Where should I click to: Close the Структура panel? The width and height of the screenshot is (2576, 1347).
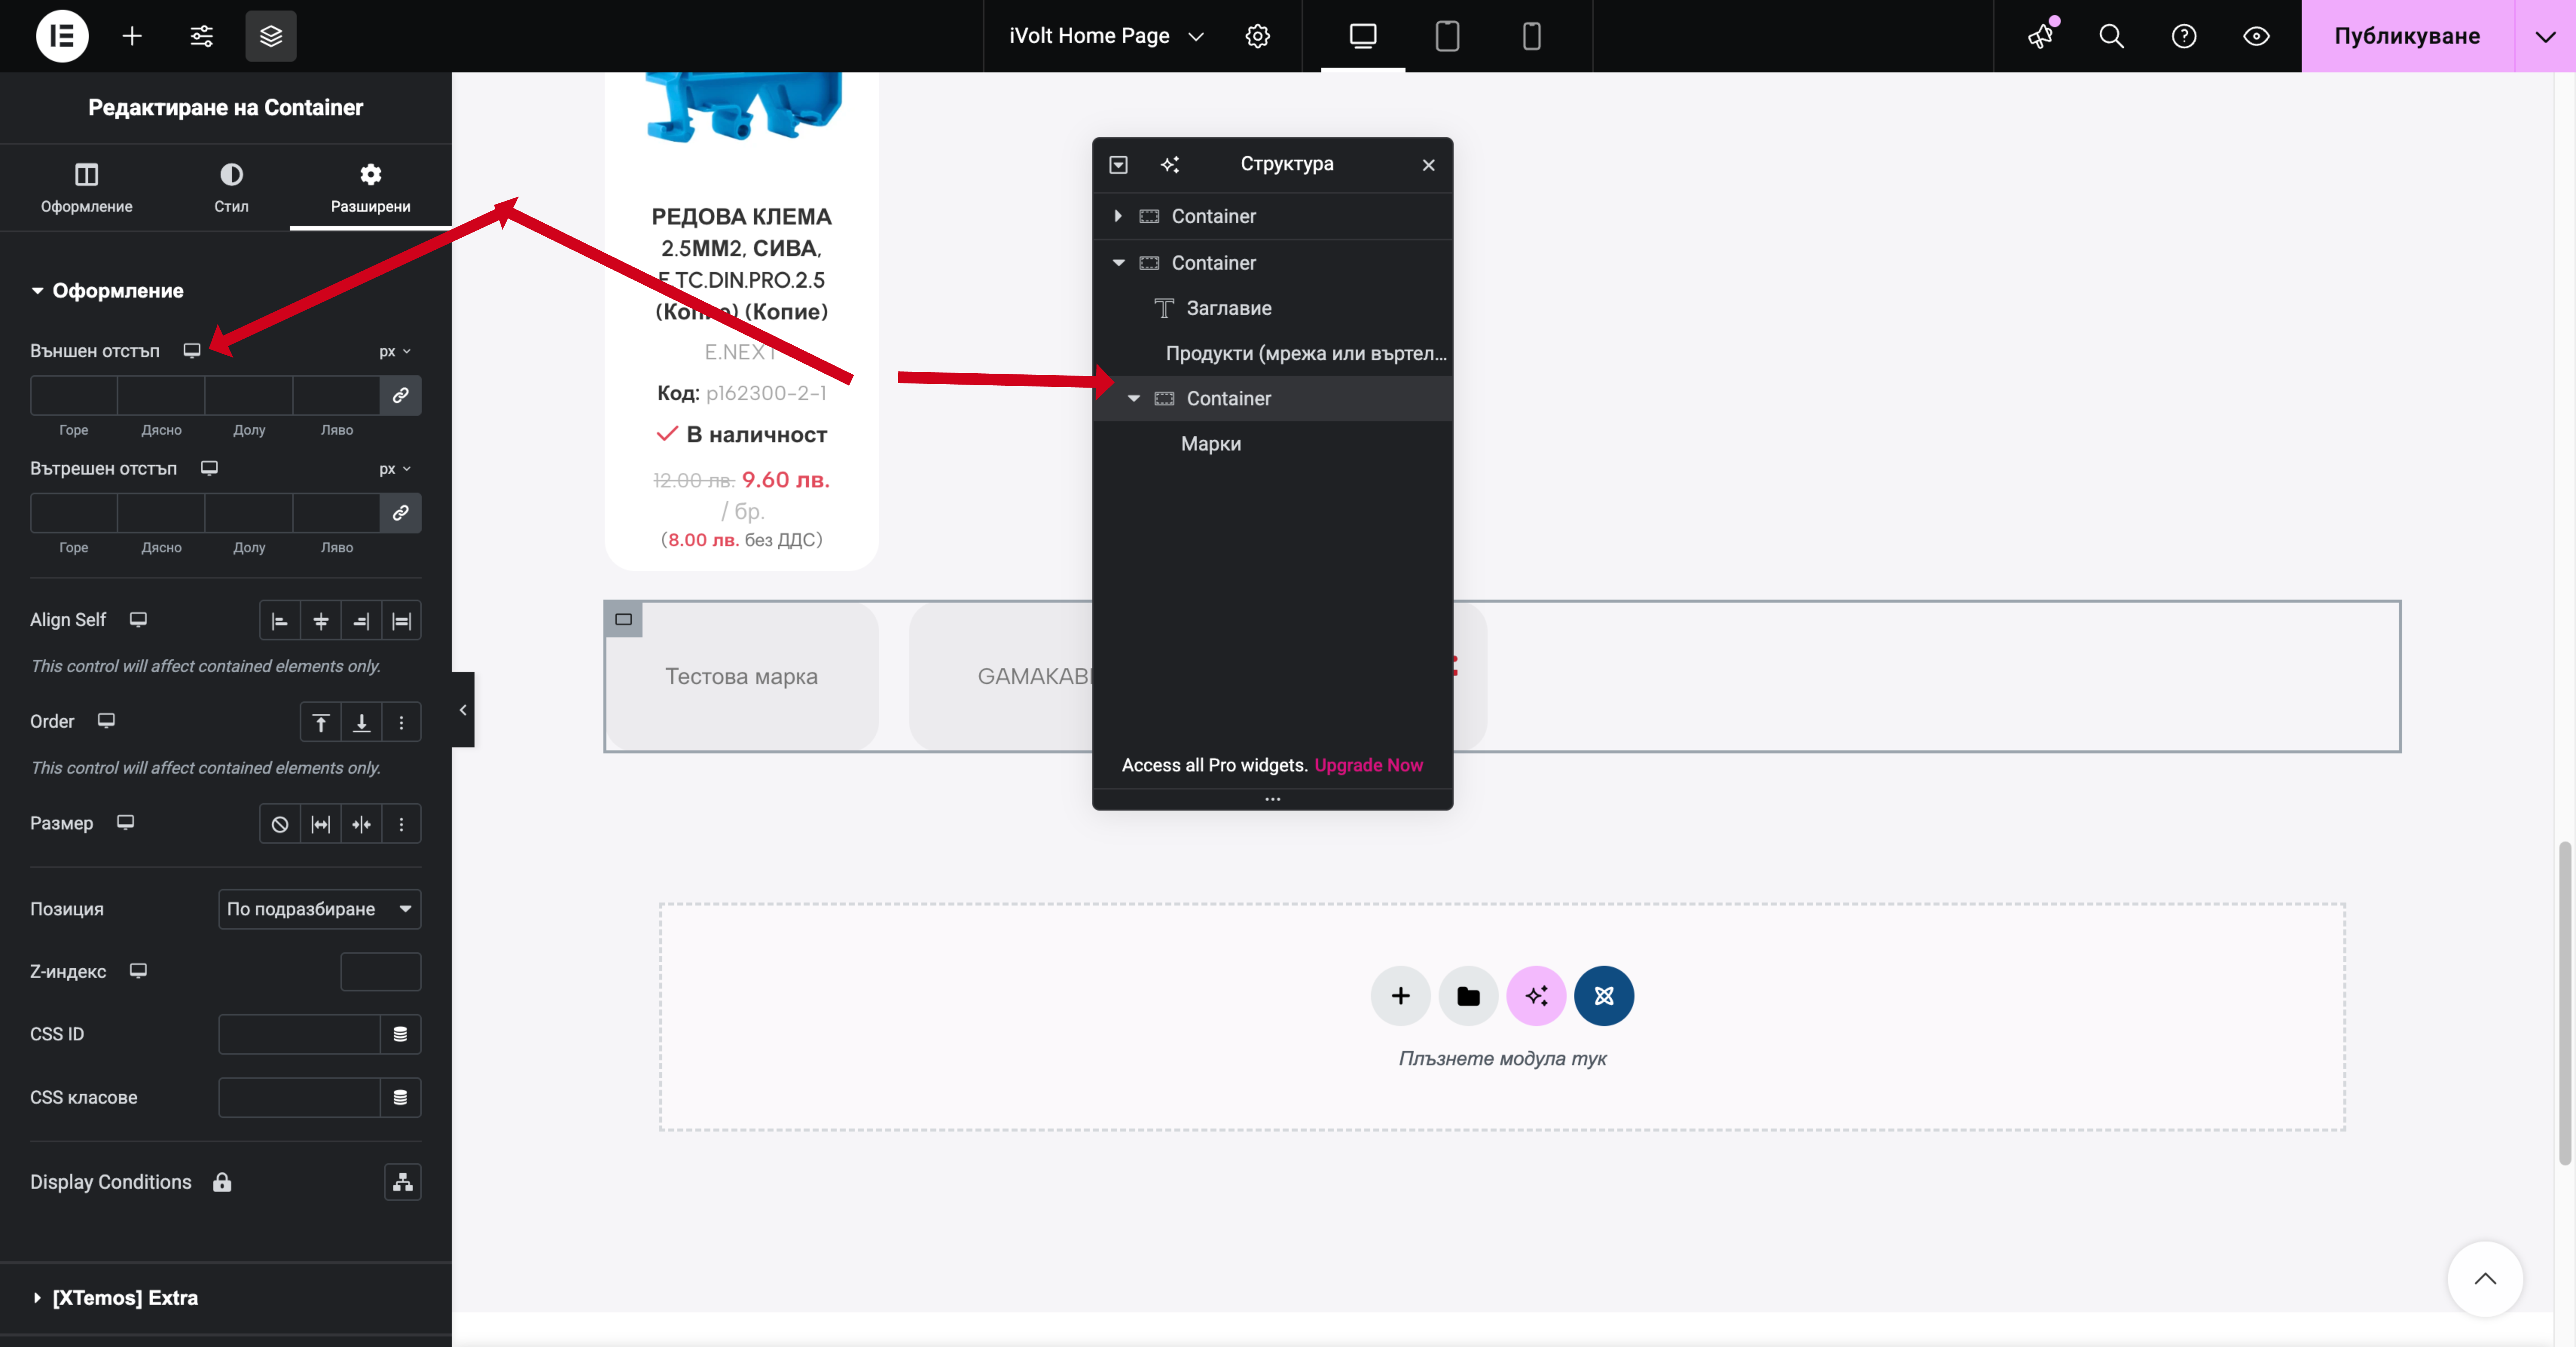coord(1428,165)
